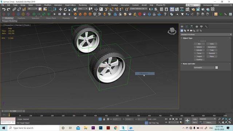
Task: Click the Render Production teapot icon
Action: 203,9
